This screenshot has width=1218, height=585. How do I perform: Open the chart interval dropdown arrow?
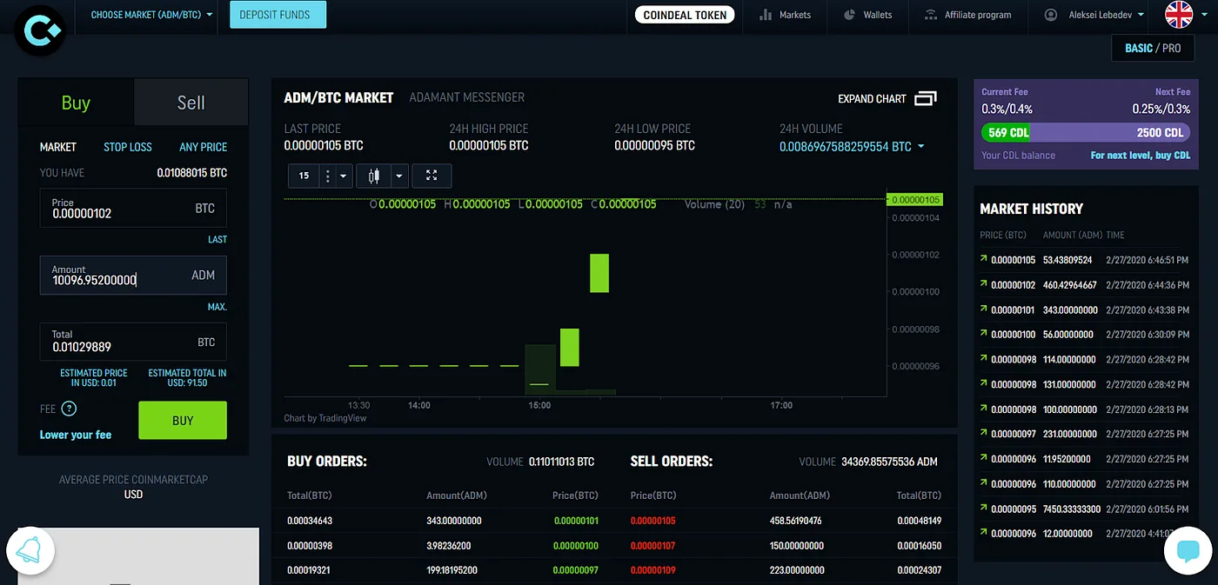(344, 176)
